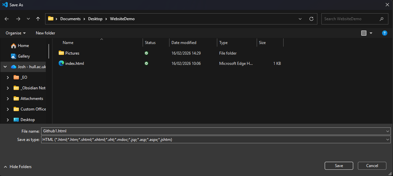Click the index.html Edge icon
The width and height of the screenshot is (393, 176).
pyautogui.click(x=61, y=63)
